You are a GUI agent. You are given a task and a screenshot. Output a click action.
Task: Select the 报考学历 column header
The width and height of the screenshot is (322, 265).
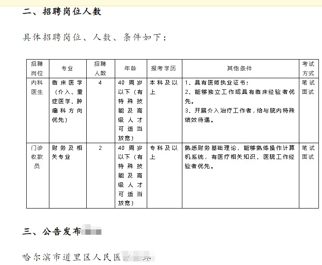pos(164,68)
